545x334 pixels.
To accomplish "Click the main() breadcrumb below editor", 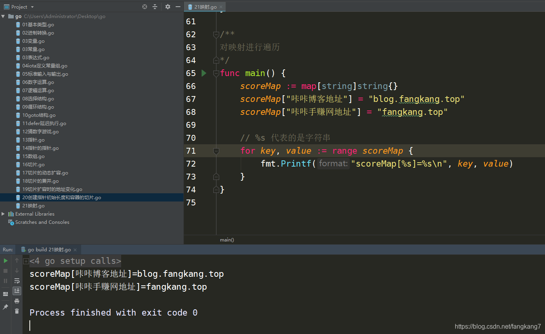I will (x=227, y=240).
